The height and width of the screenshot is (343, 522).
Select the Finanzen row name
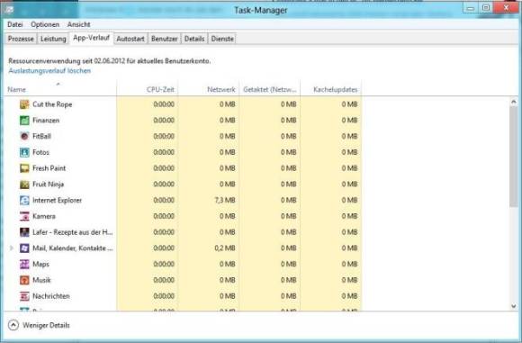[46, 121]
